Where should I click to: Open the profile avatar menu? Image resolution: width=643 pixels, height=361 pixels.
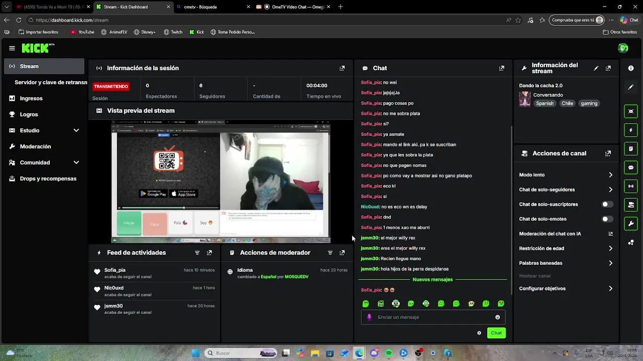pos(623,48)
